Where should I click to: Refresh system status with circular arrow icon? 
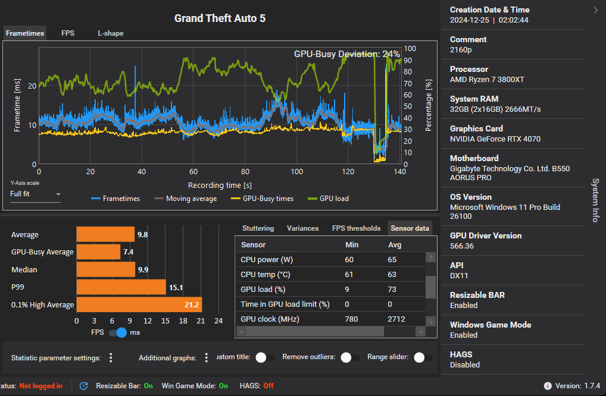point(83,386)
